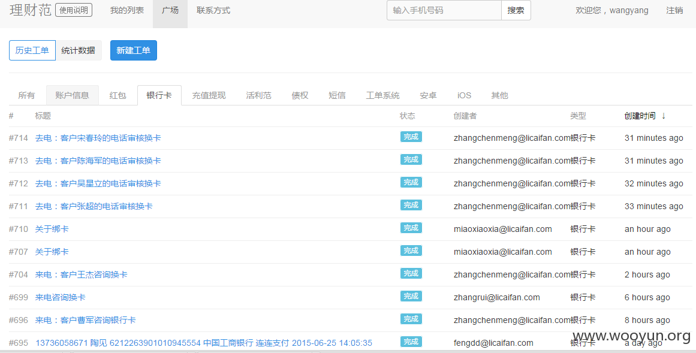Open the 来电咨询换卡 ticket

pyautogui.click(x=61, y=297)
